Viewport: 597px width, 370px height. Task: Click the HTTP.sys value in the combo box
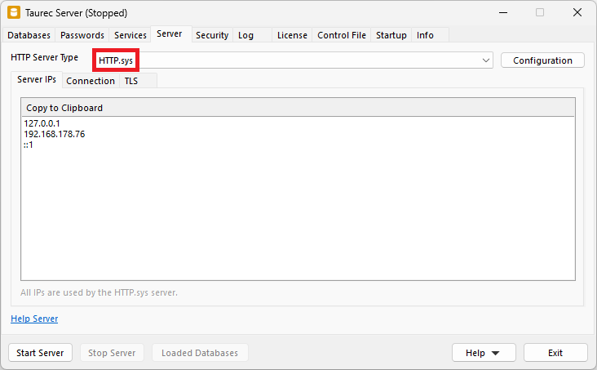coord(116,60)
